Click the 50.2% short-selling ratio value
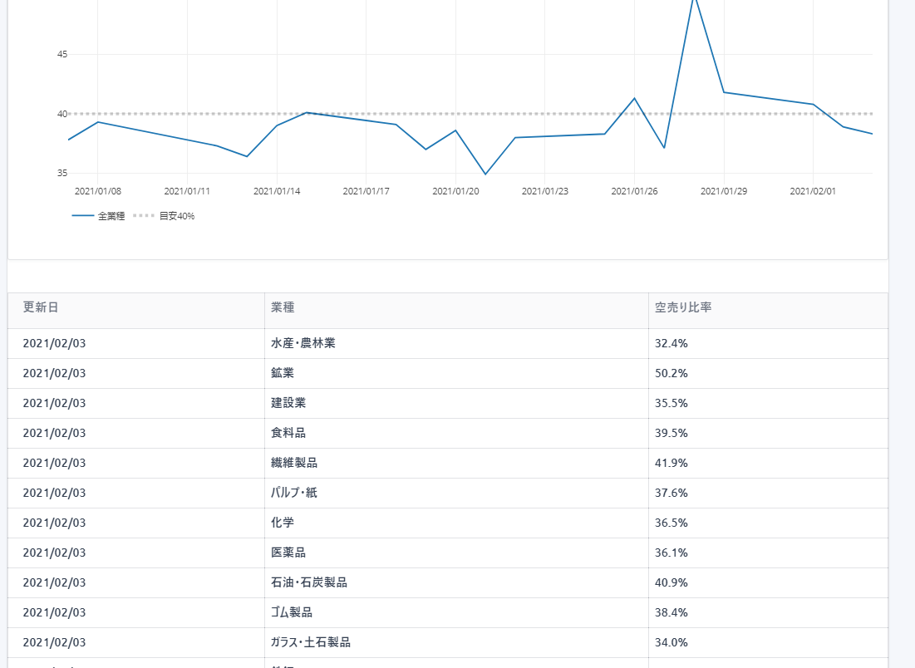 (671, 373)
